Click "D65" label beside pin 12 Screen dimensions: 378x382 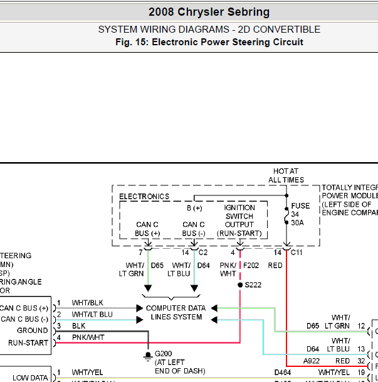point(313,326)
